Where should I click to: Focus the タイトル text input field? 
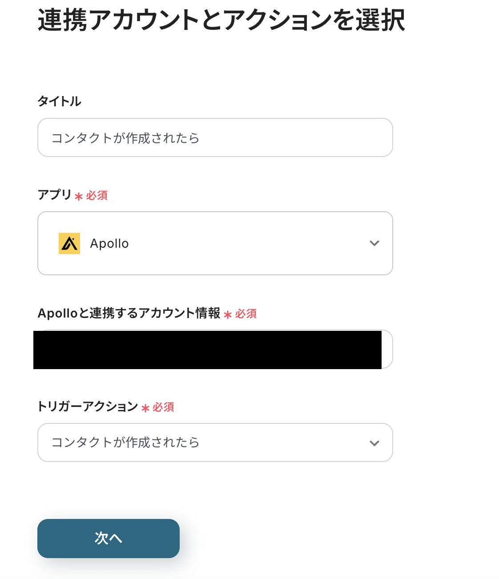click(x=215, y=137)
